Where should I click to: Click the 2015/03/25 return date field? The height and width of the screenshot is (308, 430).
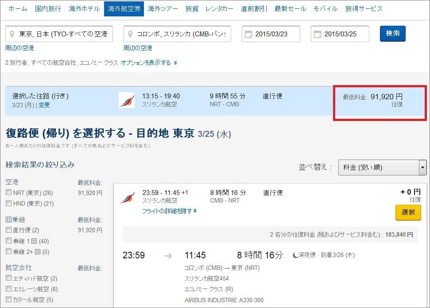345,34
